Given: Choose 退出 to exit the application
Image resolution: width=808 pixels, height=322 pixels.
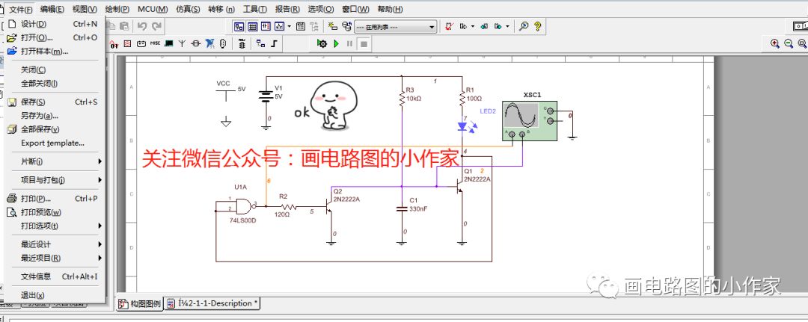Looking at the screenshot, I should [x=55, y=295].
